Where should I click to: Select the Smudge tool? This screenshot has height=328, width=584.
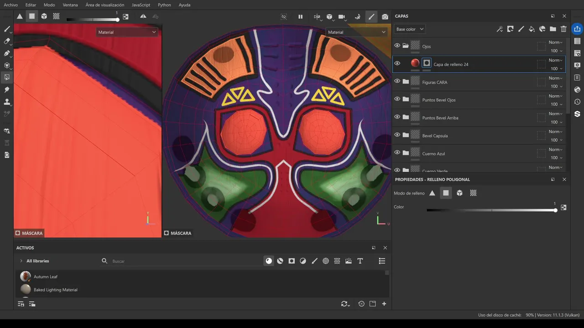[7, 90]
